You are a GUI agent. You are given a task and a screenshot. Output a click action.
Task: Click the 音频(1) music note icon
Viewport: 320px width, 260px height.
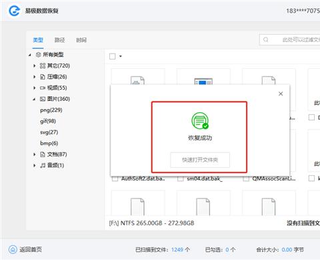pos(43,165)
